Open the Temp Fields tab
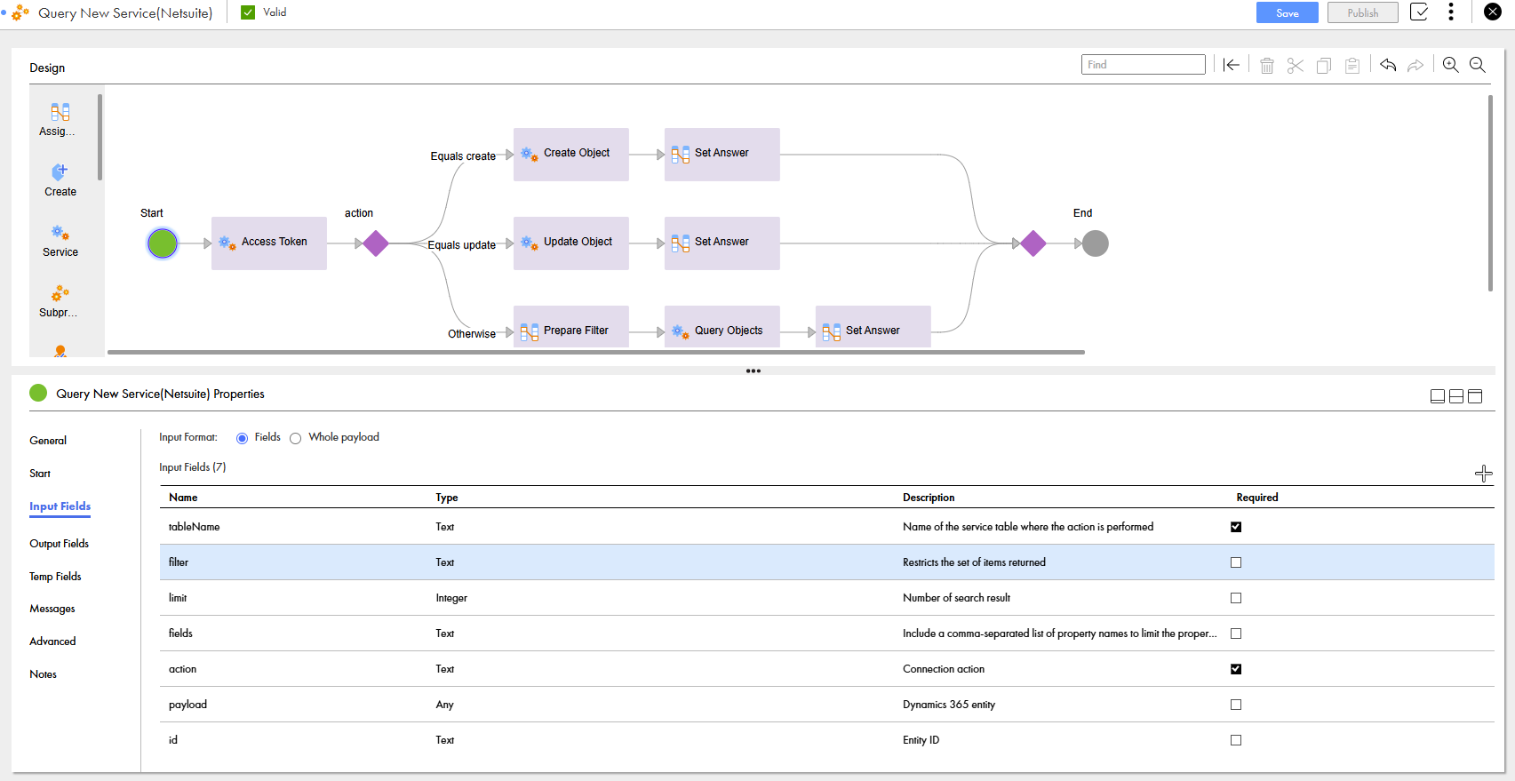The width and height of the screenshot is (1515, 781). click(x=55, y=577)
